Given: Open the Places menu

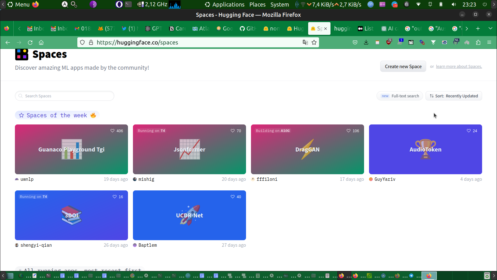Looking at the screenshot, I should [258, 4].
